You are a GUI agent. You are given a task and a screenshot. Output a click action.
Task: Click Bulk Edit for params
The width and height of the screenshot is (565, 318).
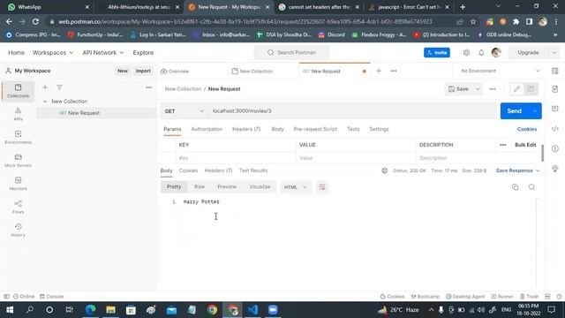525,145
